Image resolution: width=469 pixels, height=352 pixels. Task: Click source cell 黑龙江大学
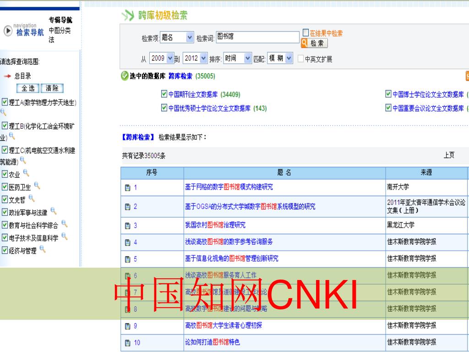pos(401,225)
